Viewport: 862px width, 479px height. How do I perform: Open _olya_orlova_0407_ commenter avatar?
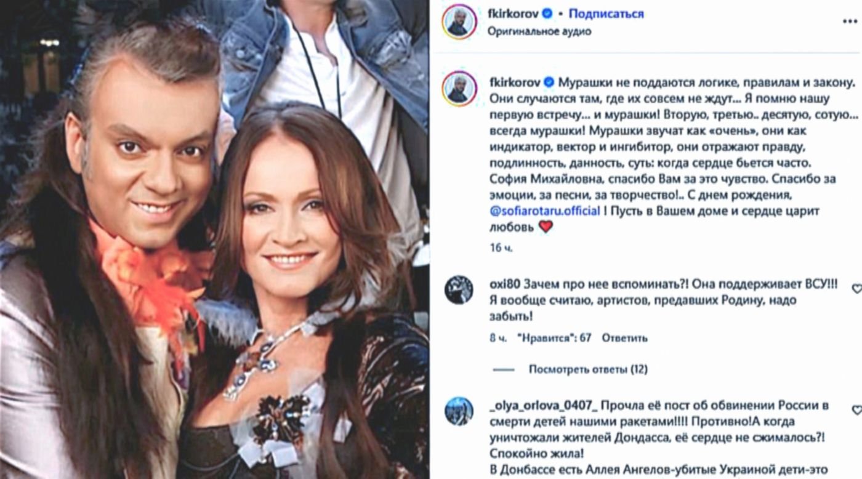coord(459,411)
